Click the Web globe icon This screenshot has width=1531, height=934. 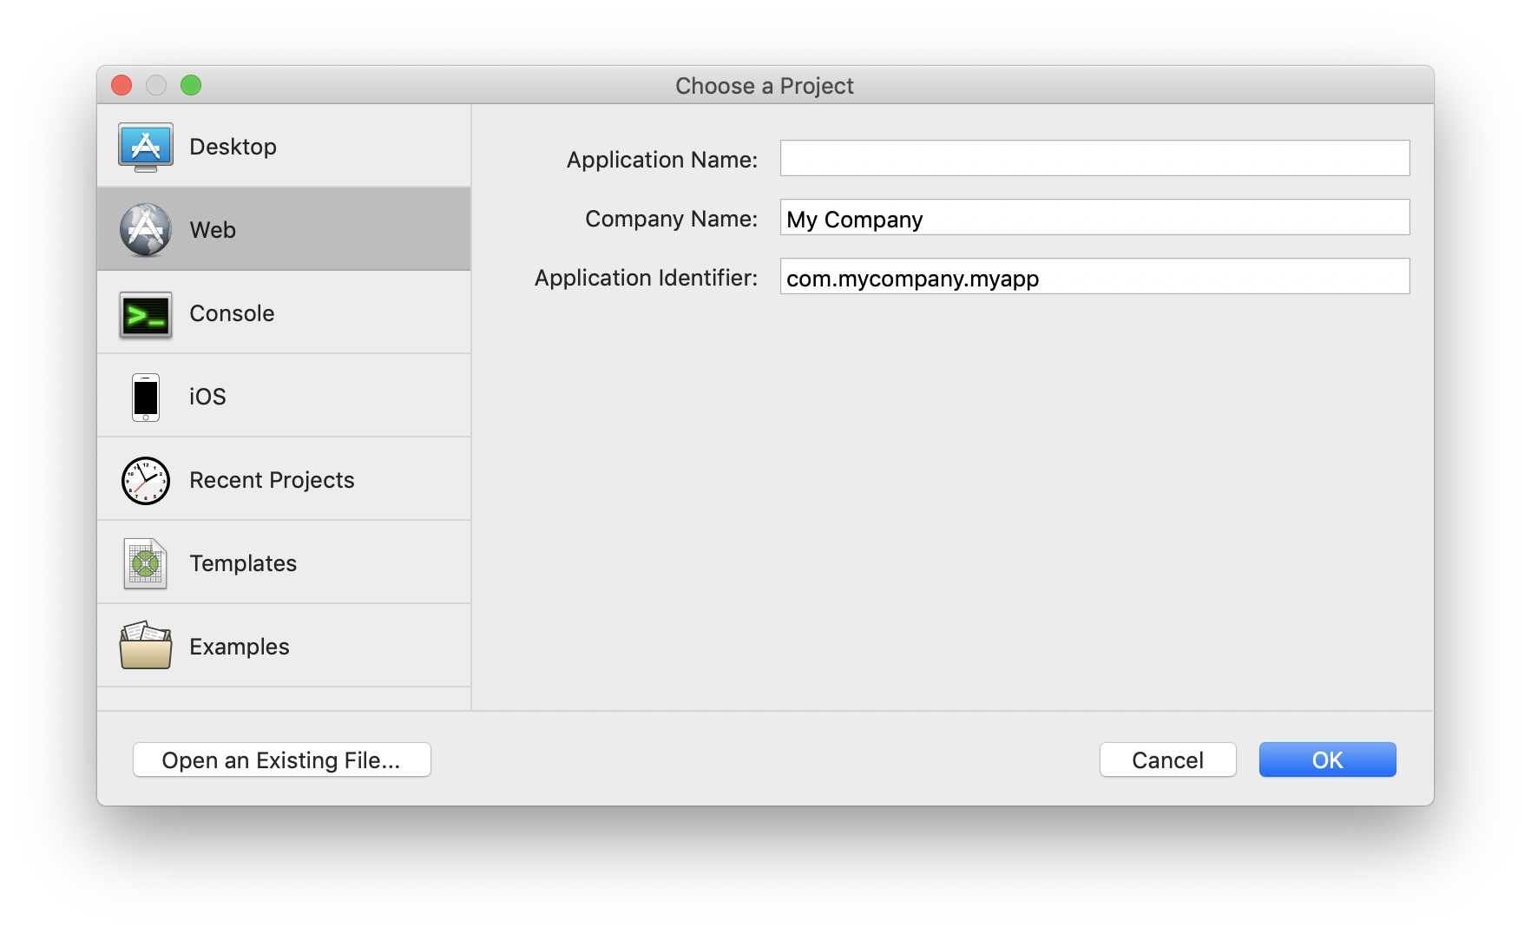pos(146,230)
